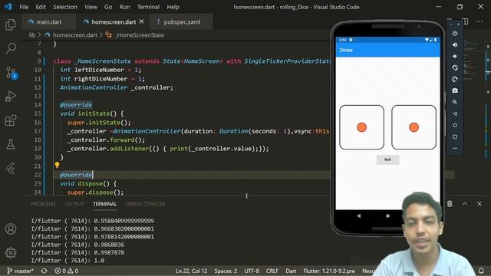
Task: Open the Search view in activity bar
Action: (11, 48)
